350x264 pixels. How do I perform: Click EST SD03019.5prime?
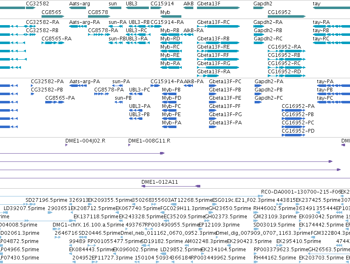click(x=256, y=229)
